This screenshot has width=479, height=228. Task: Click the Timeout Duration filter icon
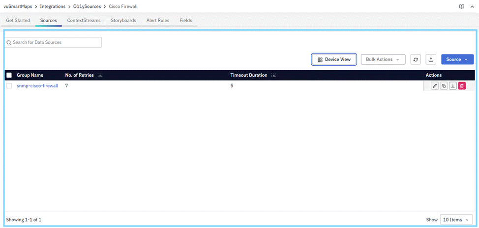click(274, 75)
